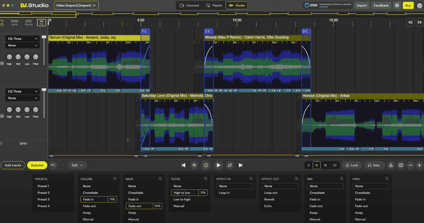424x223 pixels.
Task: Click the Add tracks button
Action: 13,165
